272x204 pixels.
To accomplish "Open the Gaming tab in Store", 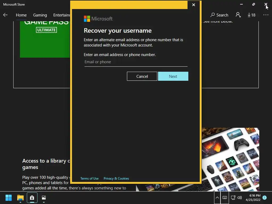I will (40, 15).
